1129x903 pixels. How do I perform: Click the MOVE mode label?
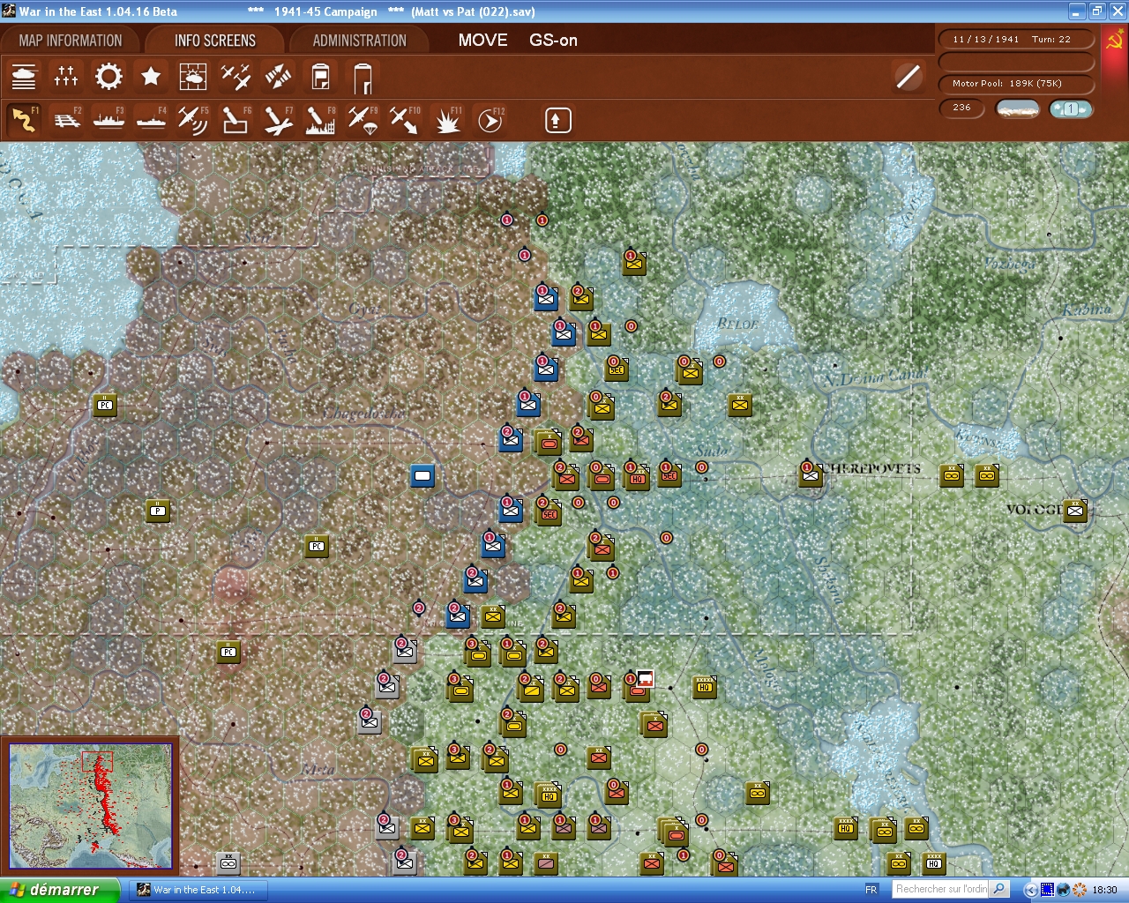click(482, 40)
